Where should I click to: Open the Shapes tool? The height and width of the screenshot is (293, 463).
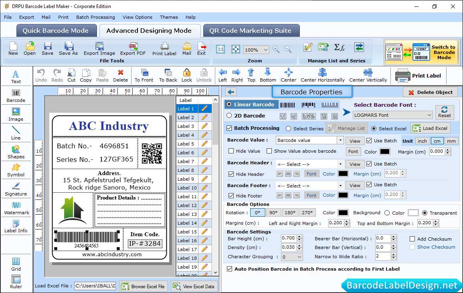[16, 152]
